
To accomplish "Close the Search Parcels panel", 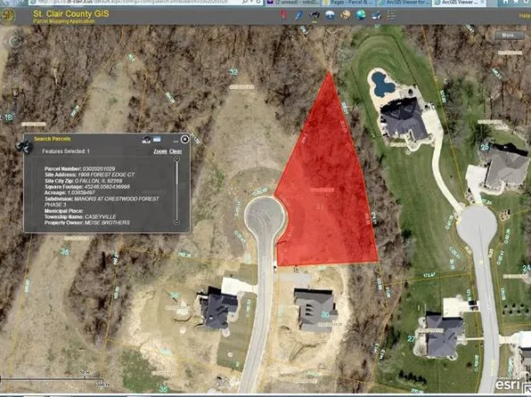I will point(185,140).
